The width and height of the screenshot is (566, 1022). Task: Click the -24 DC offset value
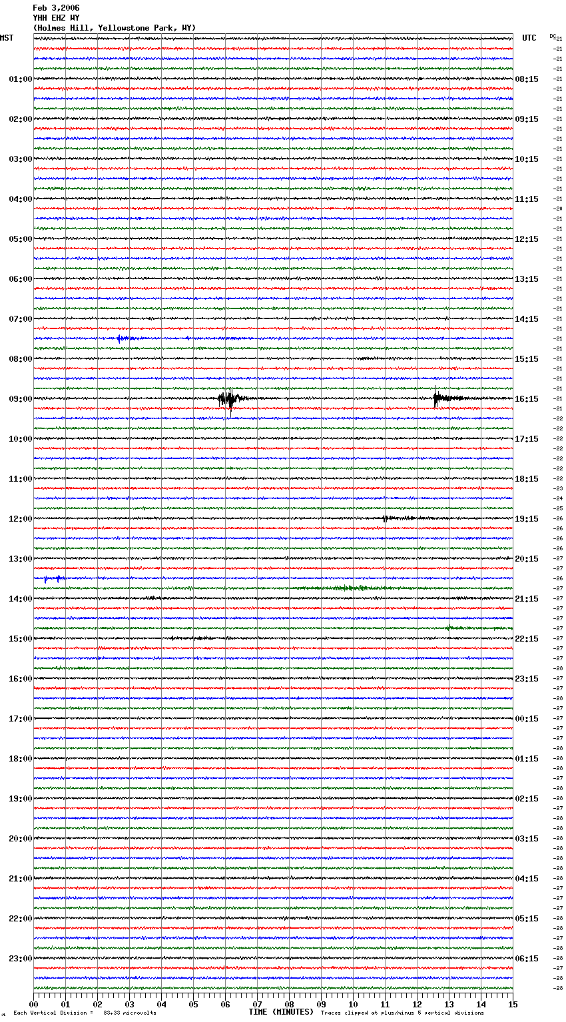tap(558, 498)
